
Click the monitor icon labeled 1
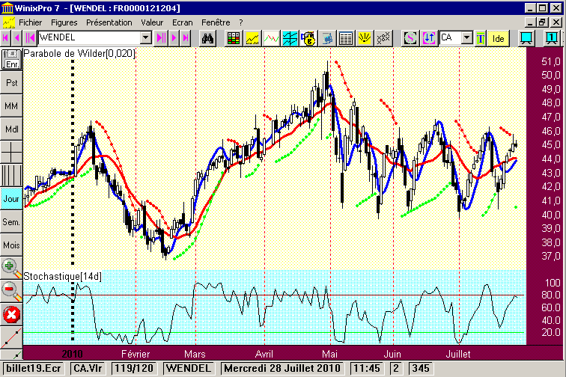point(551,38)
